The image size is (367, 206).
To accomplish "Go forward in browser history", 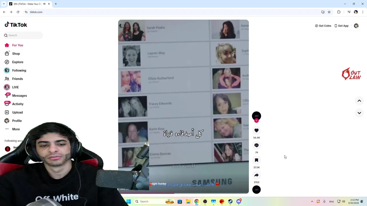I will 11,12.
